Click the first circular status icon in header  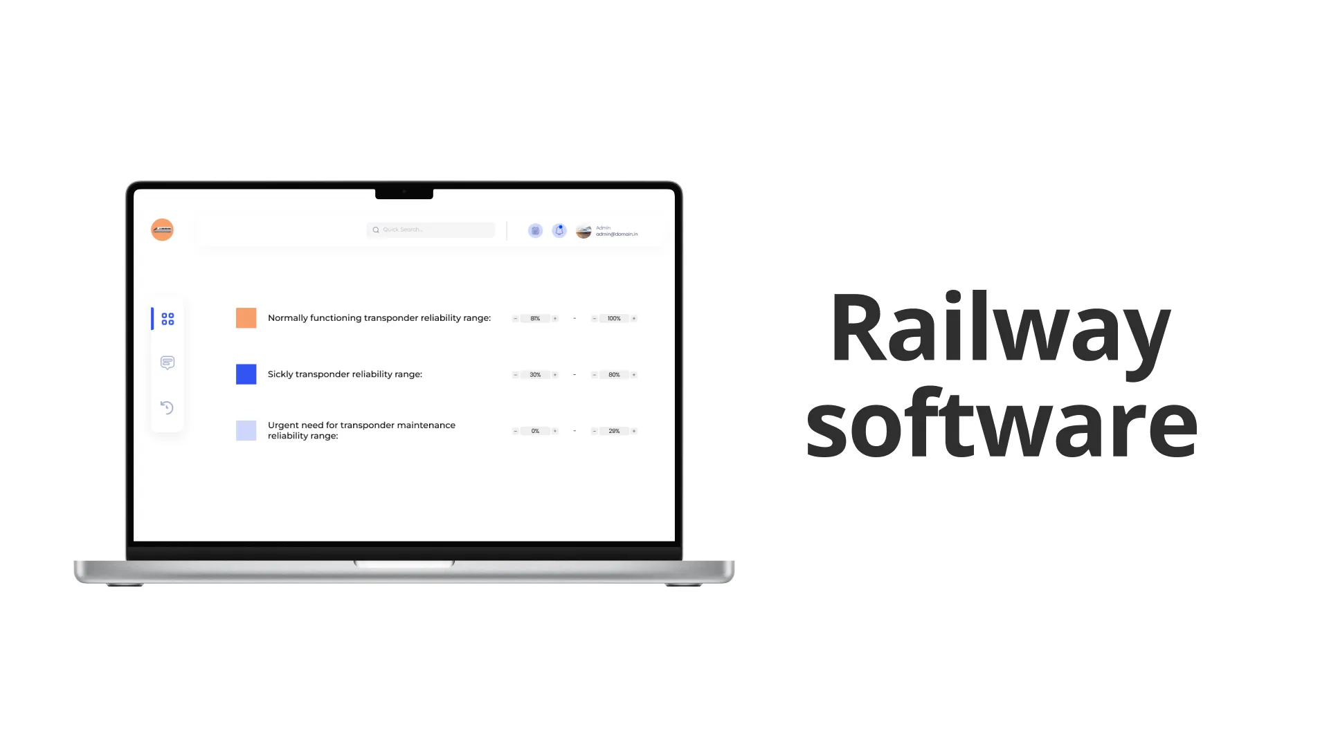[x=535, y=230]
